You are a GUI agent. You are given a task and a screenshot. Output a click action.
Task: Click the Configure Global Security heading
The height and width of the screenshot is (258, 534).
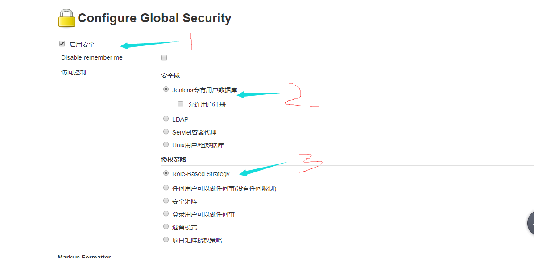point(155,18)
